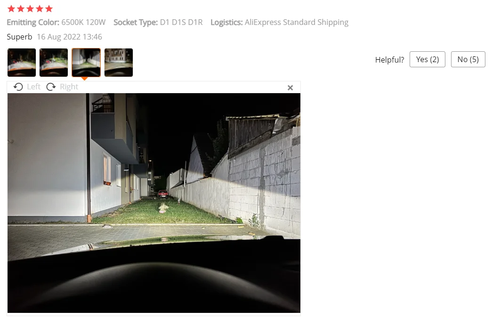This screenshot has width=492, height=319.
Task: Click the rotate left counterclockwise arrow icon
Action: (18, 87)
